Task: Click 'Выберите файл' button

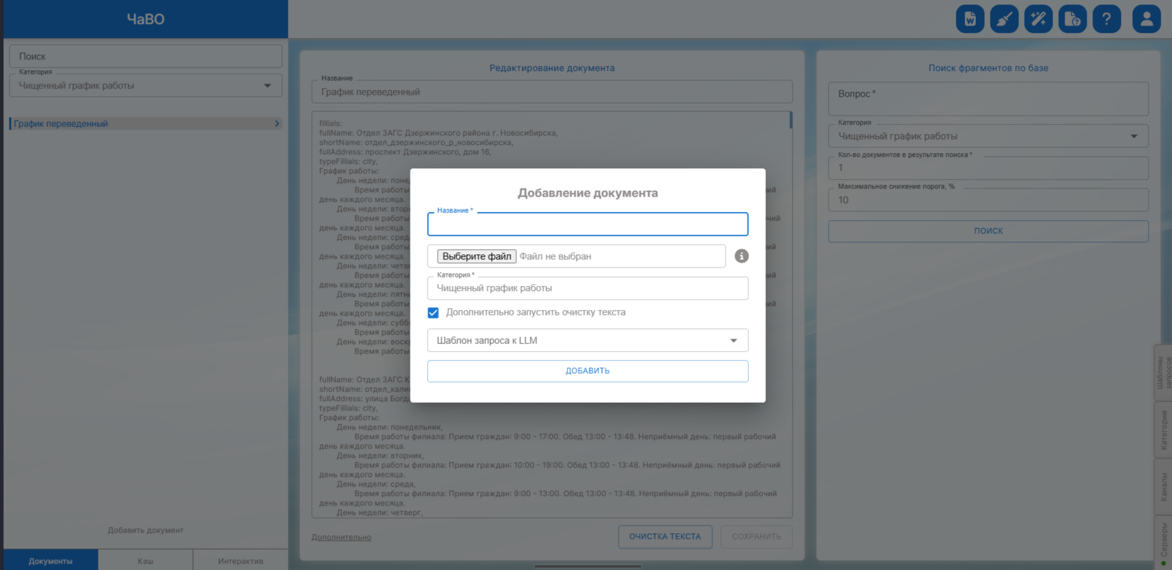Action: click(476, 256)
